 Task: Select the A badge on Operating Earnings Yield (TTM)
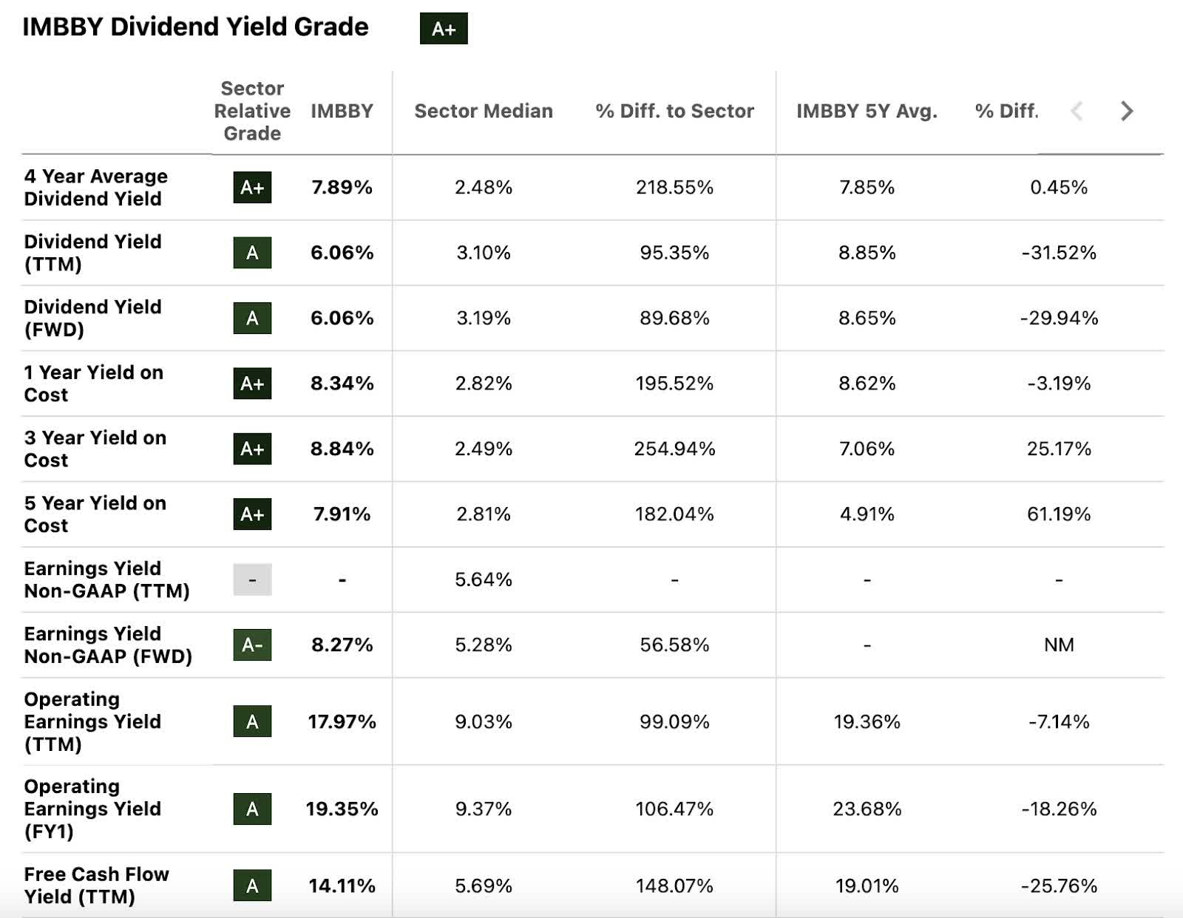click(252, 723)
